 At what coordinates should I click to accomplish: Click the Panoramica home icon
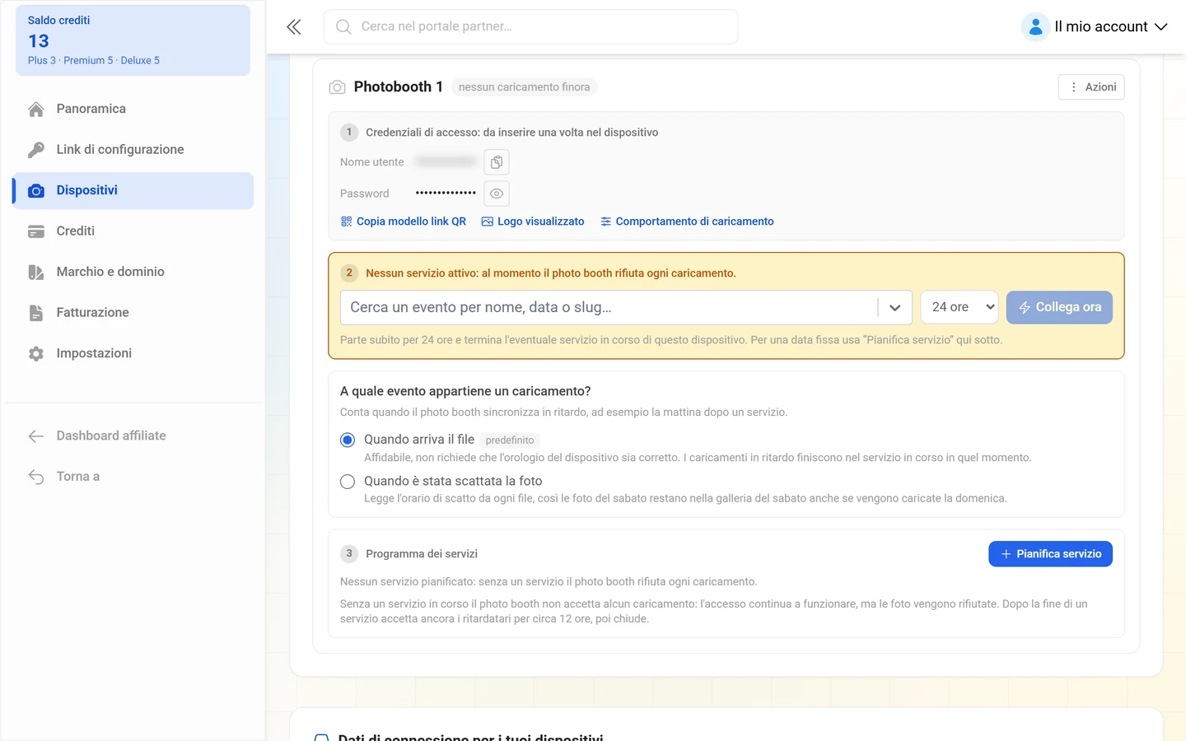point(36,109)
